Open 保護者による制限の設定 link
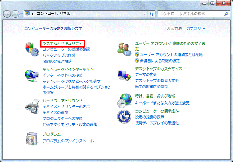This screenshot has height=162, width=233. point(160,60)
